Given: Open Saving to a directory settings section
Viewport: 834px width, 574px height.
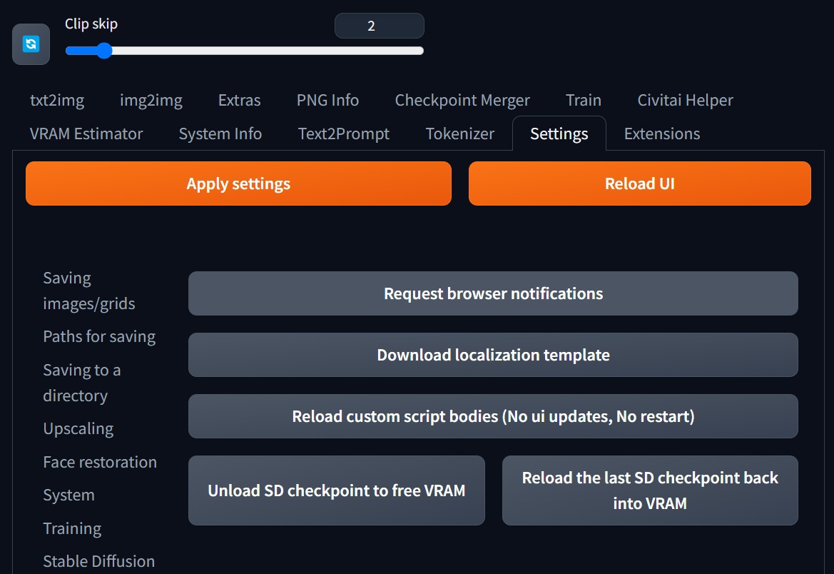Looking at the screenshot, I should click(x=82, y=383).
